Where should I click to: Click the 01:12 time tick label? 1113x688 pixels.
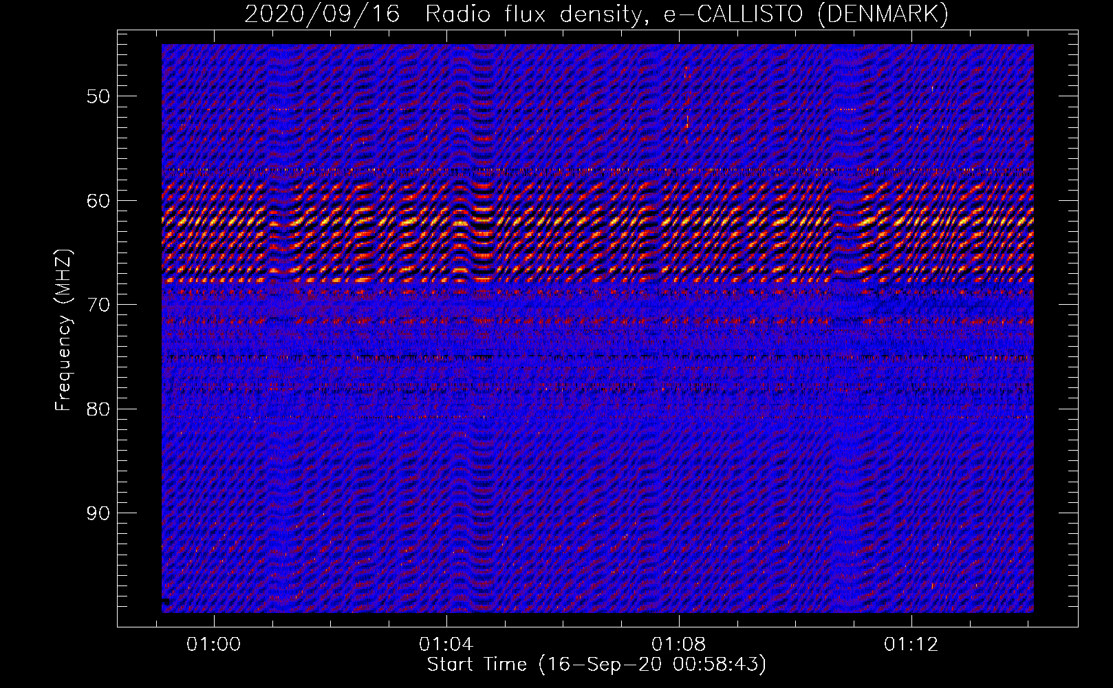click(911, 645)
